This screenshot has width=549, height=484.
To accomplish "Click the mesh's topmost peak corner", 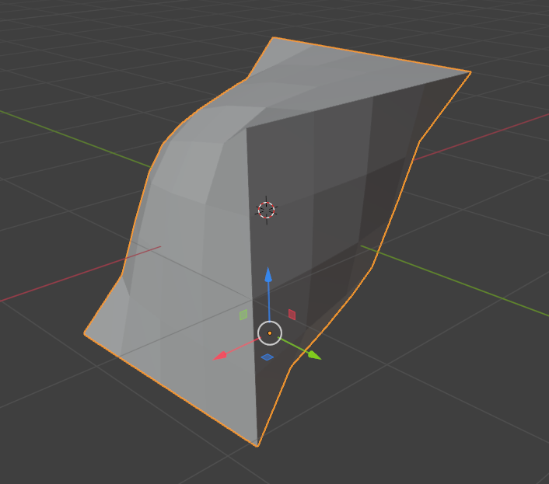I will pos(273,38).
